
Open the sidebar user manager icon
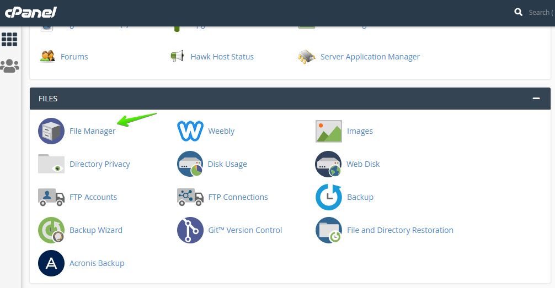tap(9, 66)
